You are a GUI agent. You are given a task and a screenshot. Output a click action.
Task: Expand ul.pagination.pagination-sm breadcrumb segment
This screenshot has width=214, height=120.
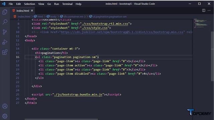[110, 17]
